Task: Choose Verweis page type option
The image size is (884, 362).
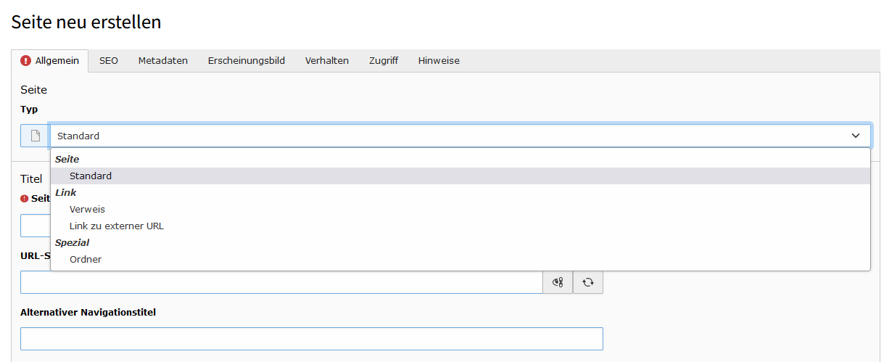Action: pyautogui.click(x=87, y=210)
